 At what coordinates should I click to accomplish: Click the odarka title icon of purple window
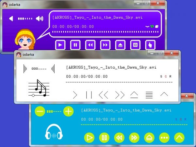(5, 5)
